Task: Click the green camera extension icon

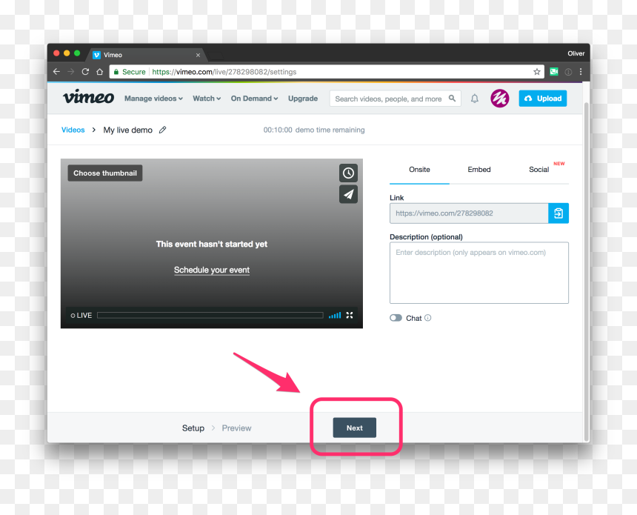Action: tap(554, 72)
